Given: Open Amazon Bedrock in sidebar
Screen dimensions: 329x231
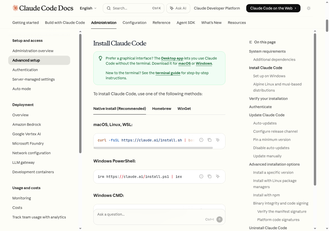Looking at the screenshot, I should (x=27, y=124).
